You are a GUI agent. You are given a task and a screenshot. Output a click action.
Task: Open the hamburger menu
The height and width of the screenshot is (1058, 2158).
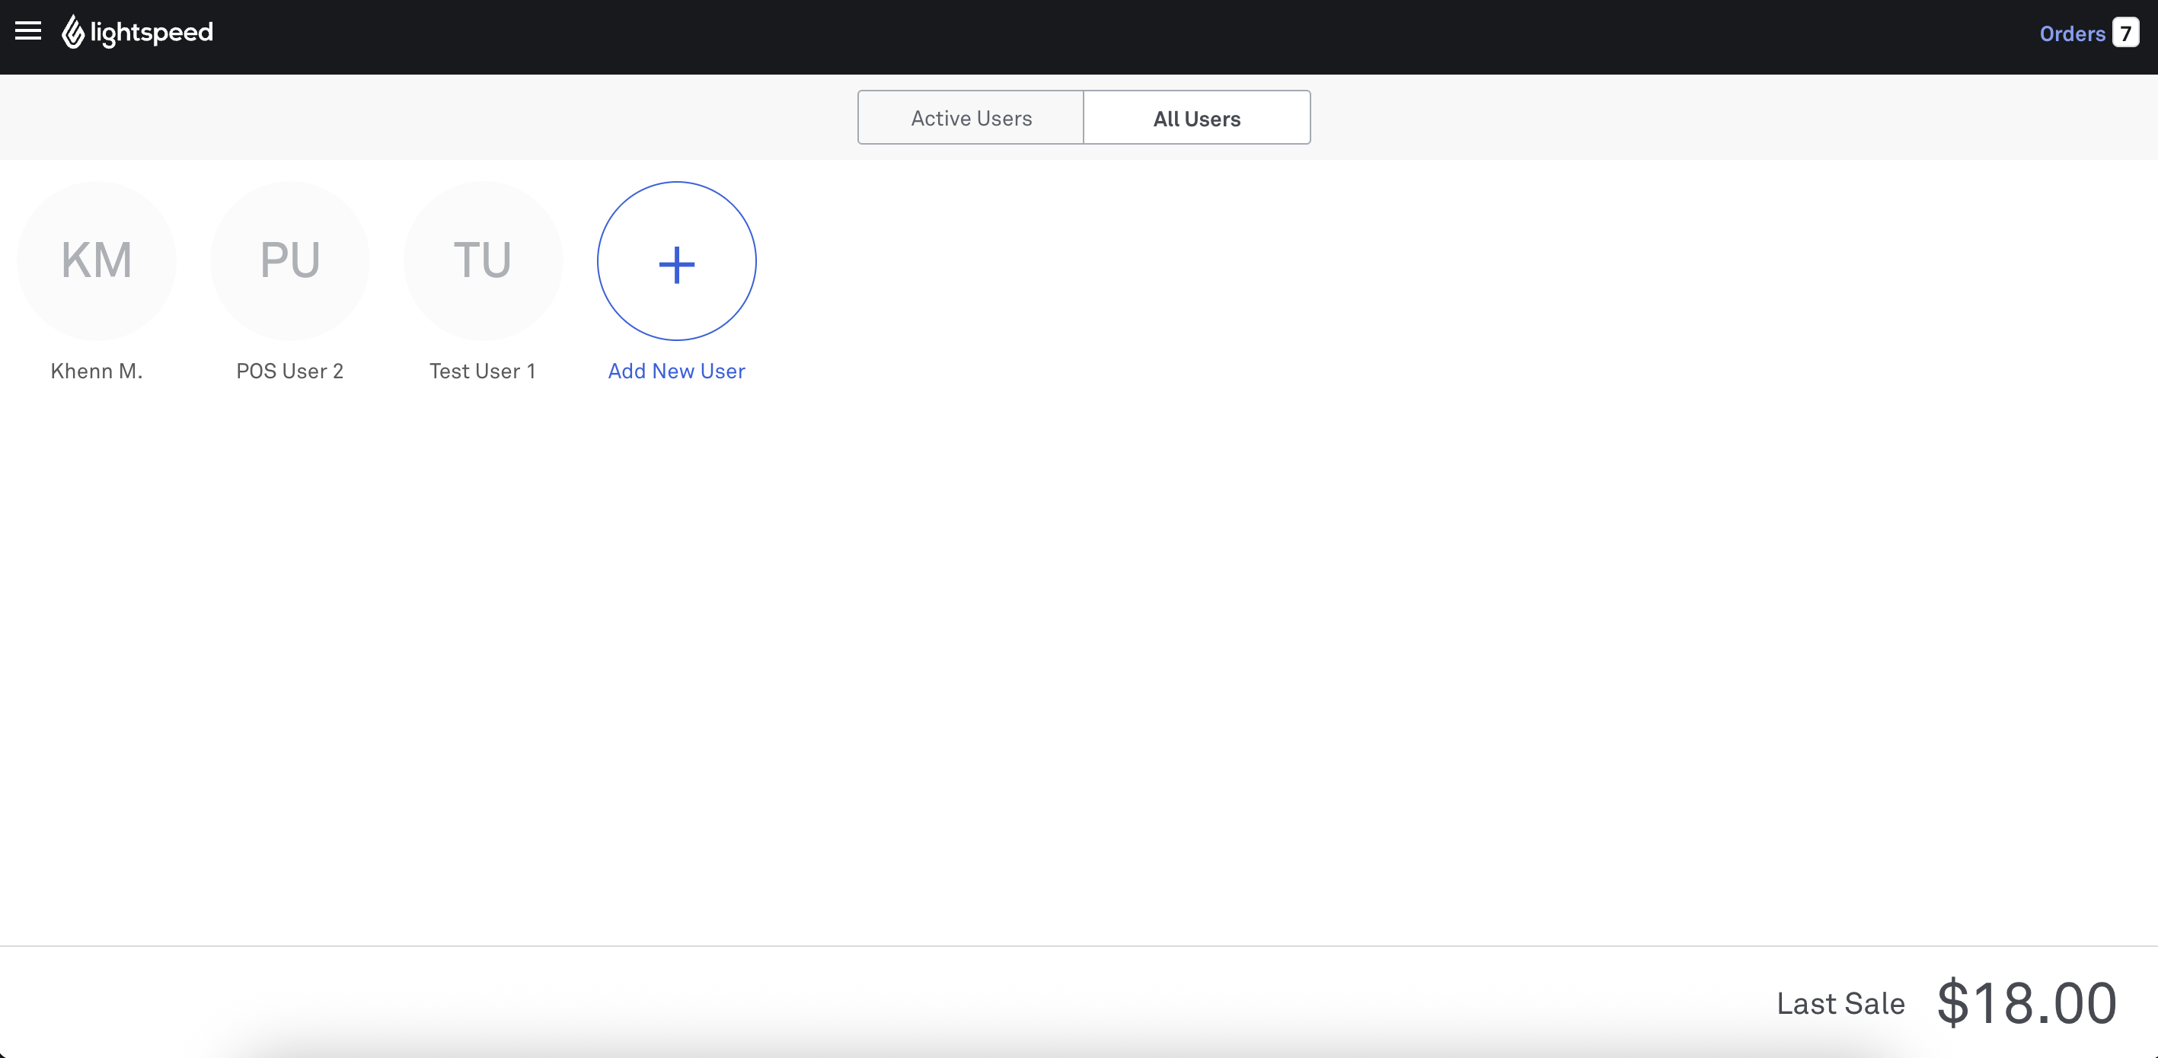pos(28,32)
